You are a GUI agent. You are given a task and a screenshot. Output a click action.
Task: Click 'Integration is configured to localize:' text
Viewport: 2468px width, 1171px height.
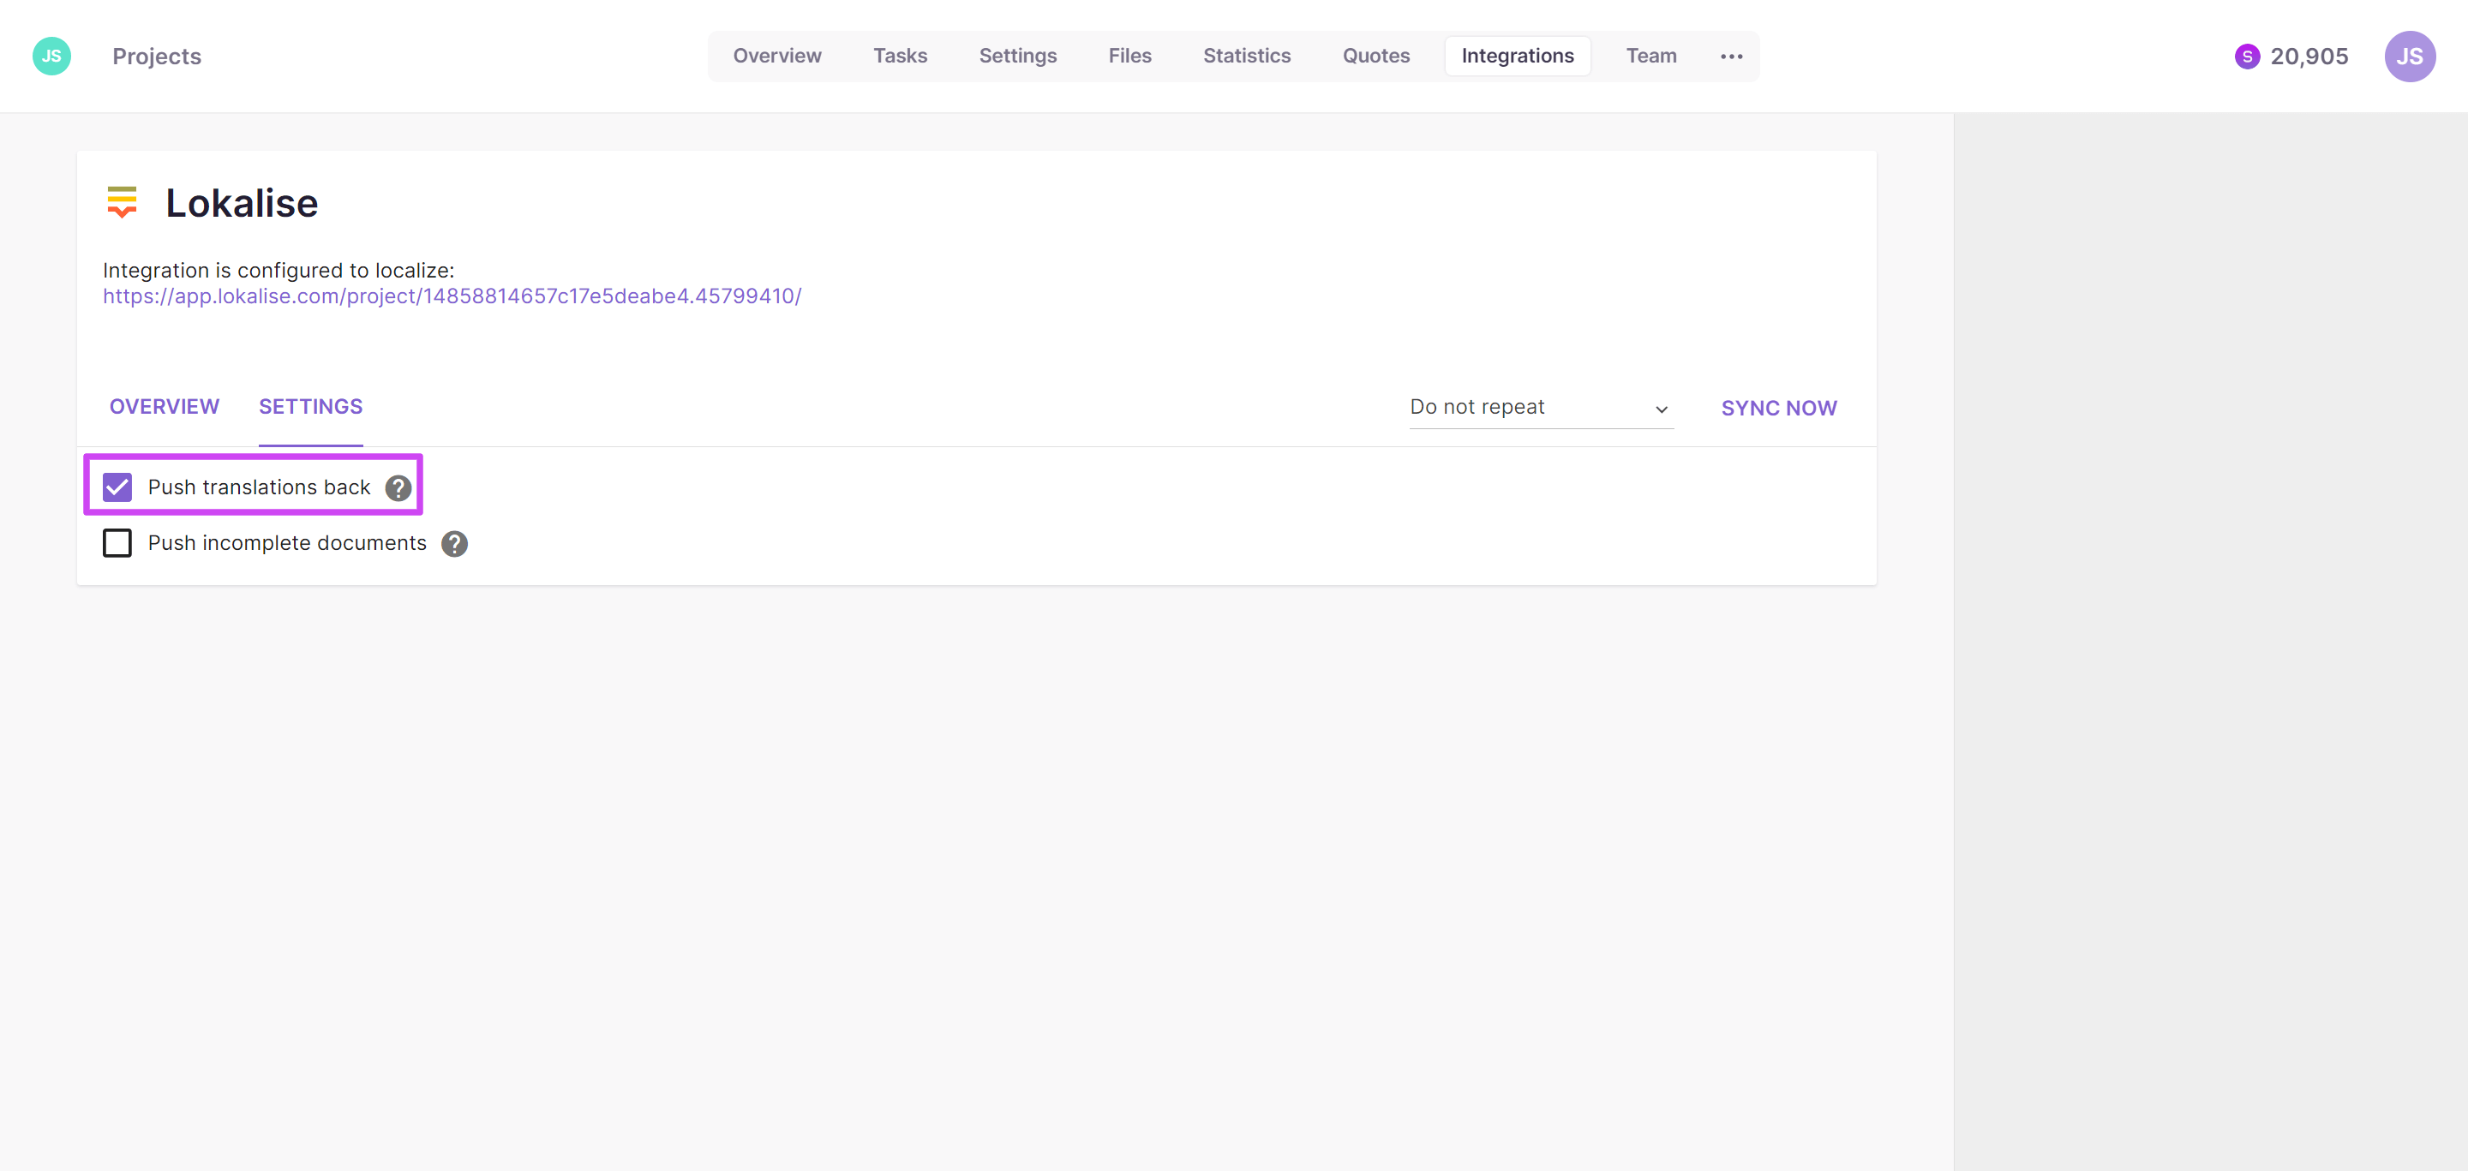(279, 271)
